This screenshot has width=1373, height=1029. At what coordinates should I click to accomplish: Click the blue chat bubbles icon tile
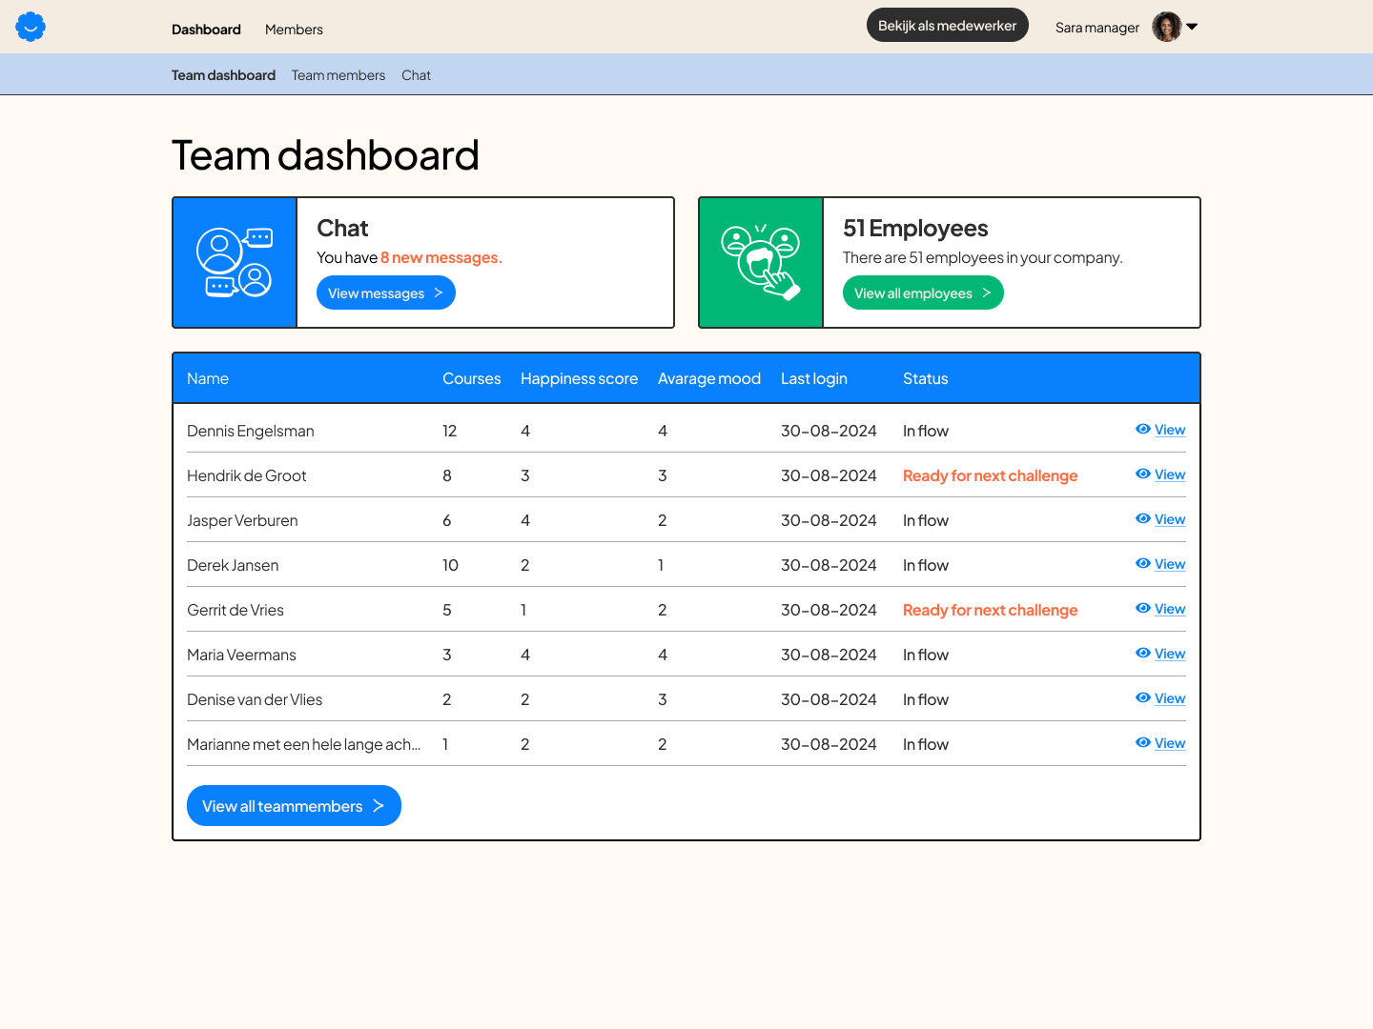point(235,263)
